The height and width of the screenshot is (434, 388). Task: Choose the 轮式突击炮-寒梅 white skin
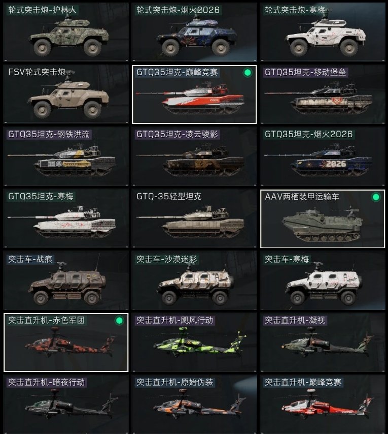(x=323, y=32)
